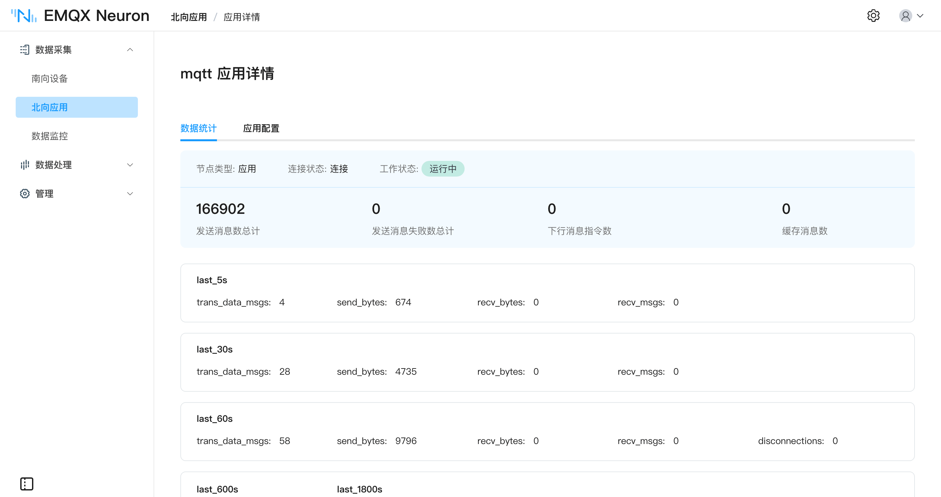
Task: Click send_bytes value 674
Action: [x=403, y=302]
